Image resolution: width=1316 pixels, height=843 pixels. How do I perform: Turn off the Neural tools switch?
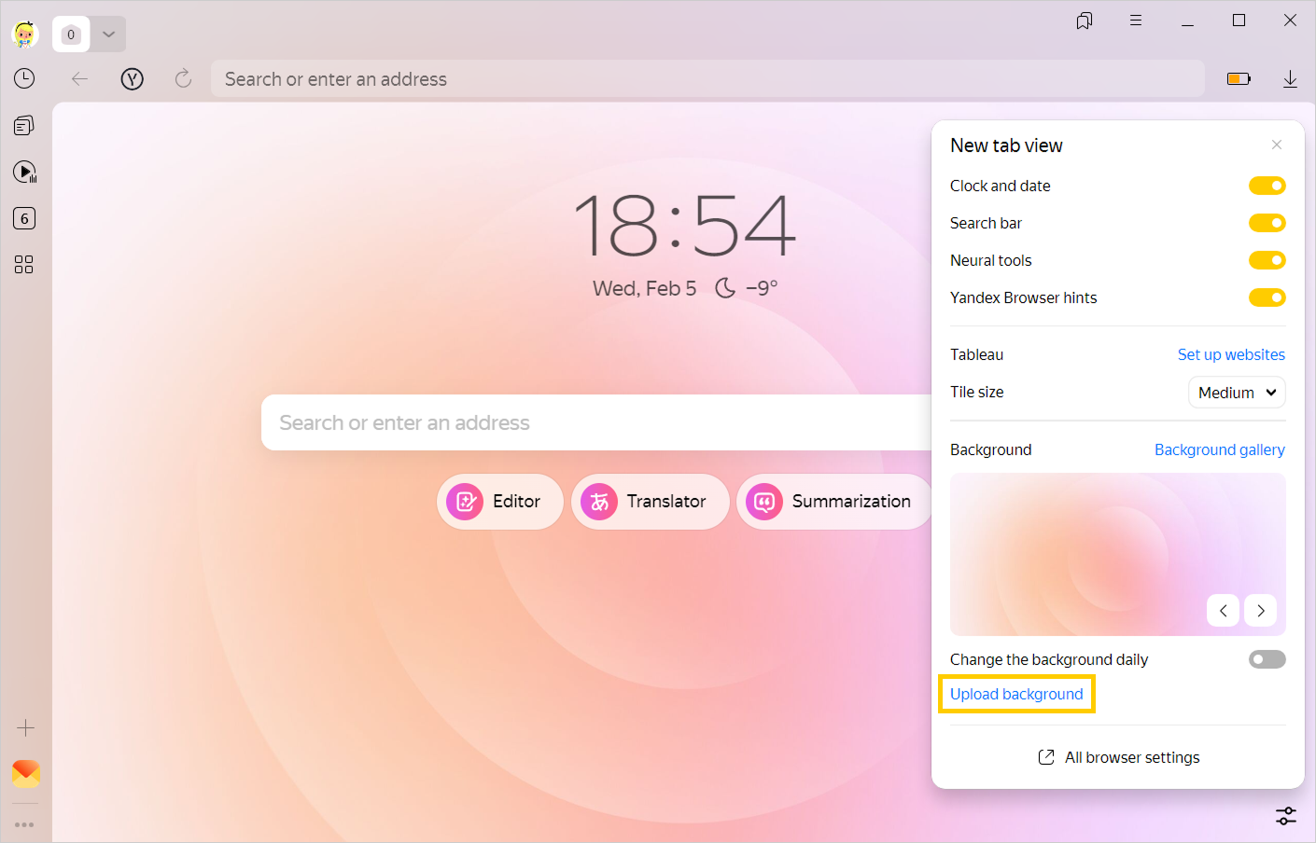[x=1267, y=261]
